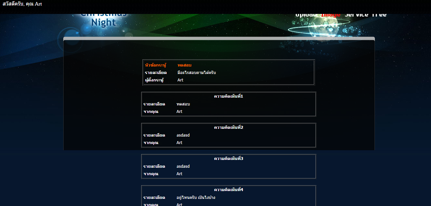This screenshot has width=431, height=206.
Task: Select author 'Art' in comment 2
Action: point(179,143)
